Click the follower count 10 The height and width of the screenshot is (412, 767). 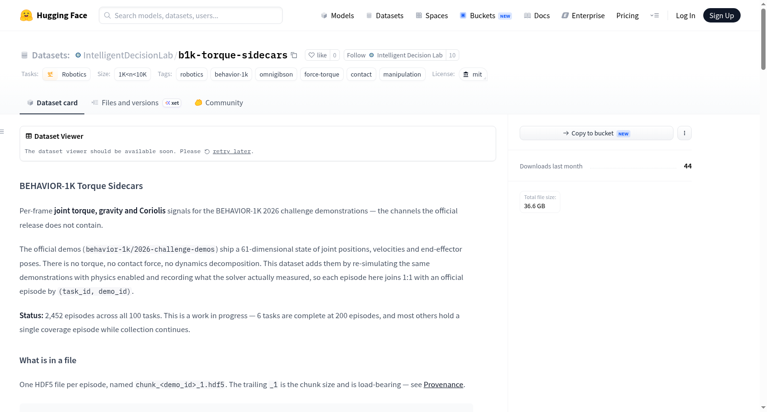point(452,55)
